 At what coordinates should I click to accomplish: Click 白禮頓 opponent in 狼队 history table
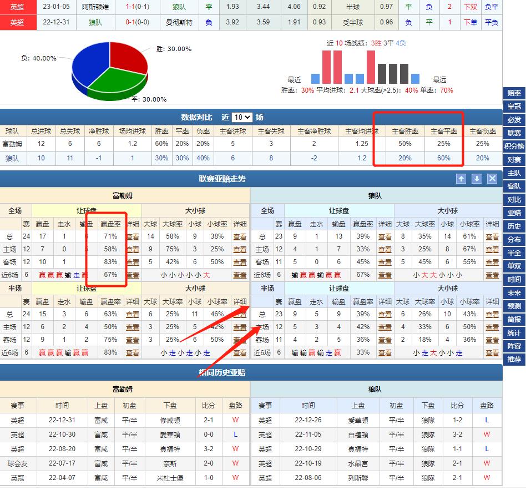(358, 435)
